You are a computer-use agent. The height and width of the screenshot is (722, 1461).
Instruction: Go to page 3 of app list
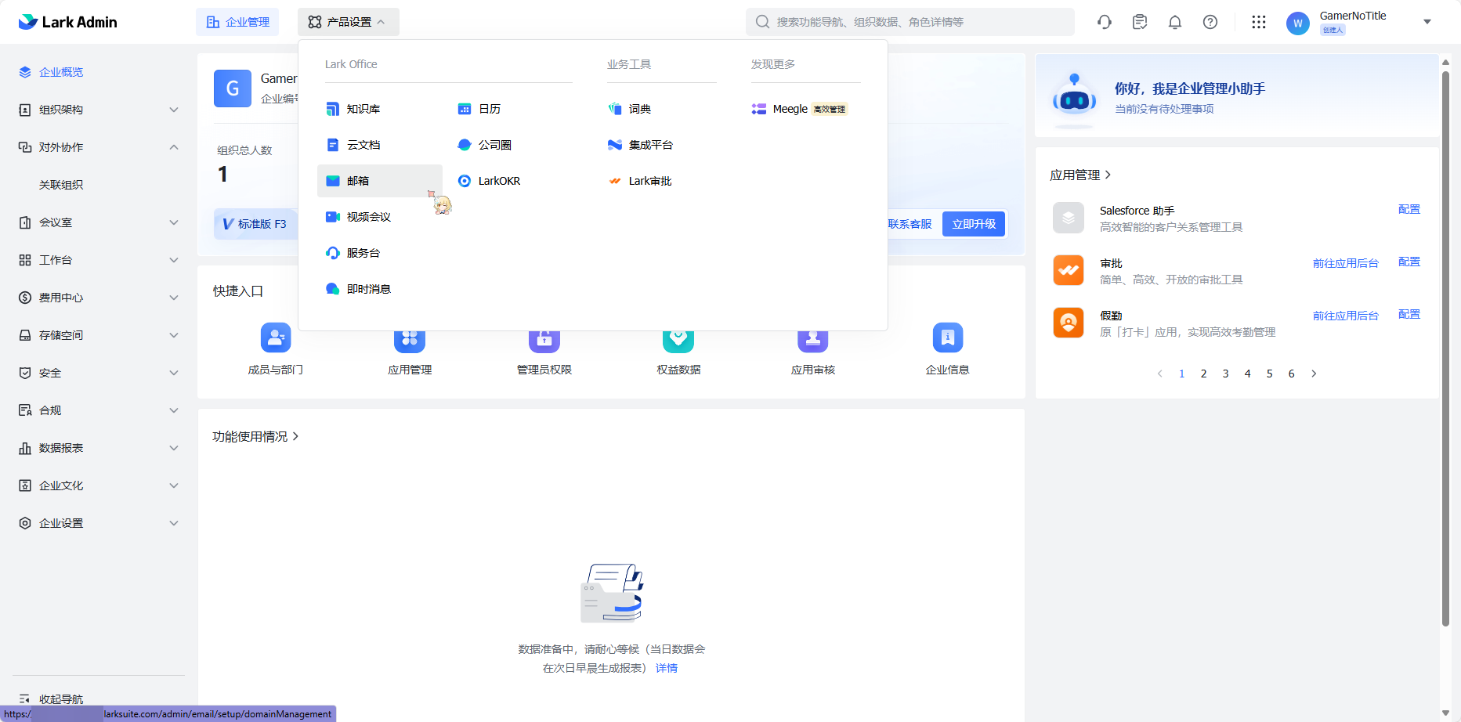pos(1225,374)
